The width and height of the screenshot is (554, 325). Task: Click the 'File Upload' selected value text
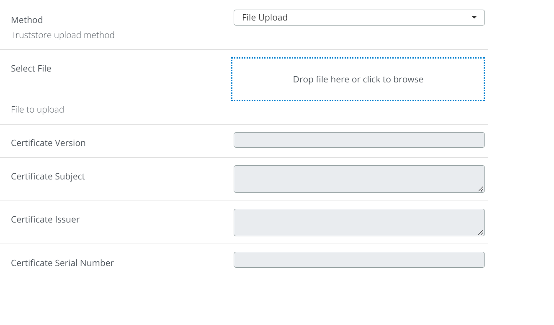pyautogui.click(x=265, y=18)
